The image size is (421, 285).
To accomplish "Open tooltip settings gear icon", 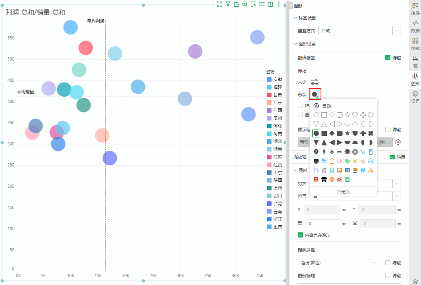I will 398,142.
